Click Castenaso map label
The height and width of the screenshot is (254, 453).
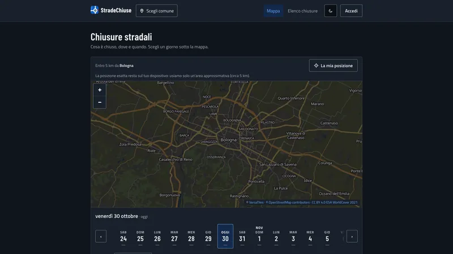point(329,123)
